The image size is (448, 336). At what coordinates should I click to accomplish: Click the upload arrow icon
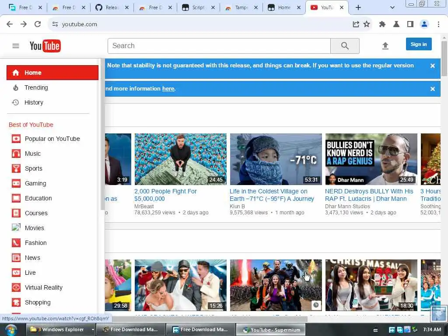(385, 45)
